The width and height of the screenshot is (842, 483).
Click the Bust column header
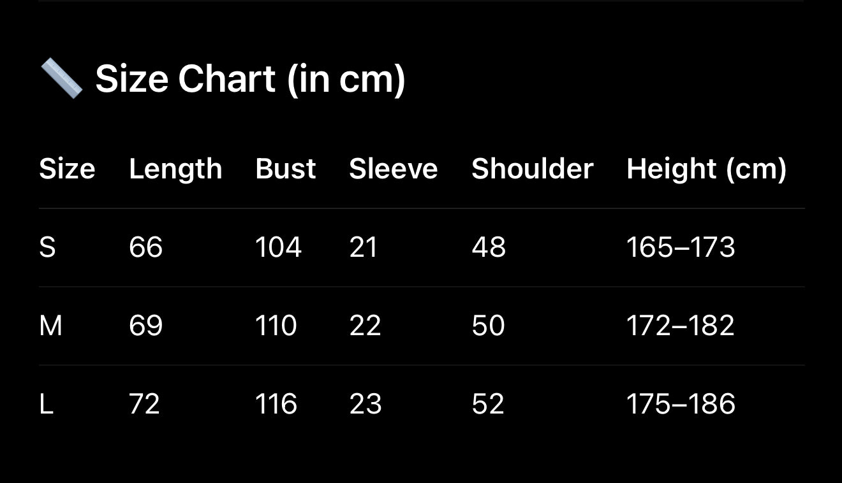[286, 169]
